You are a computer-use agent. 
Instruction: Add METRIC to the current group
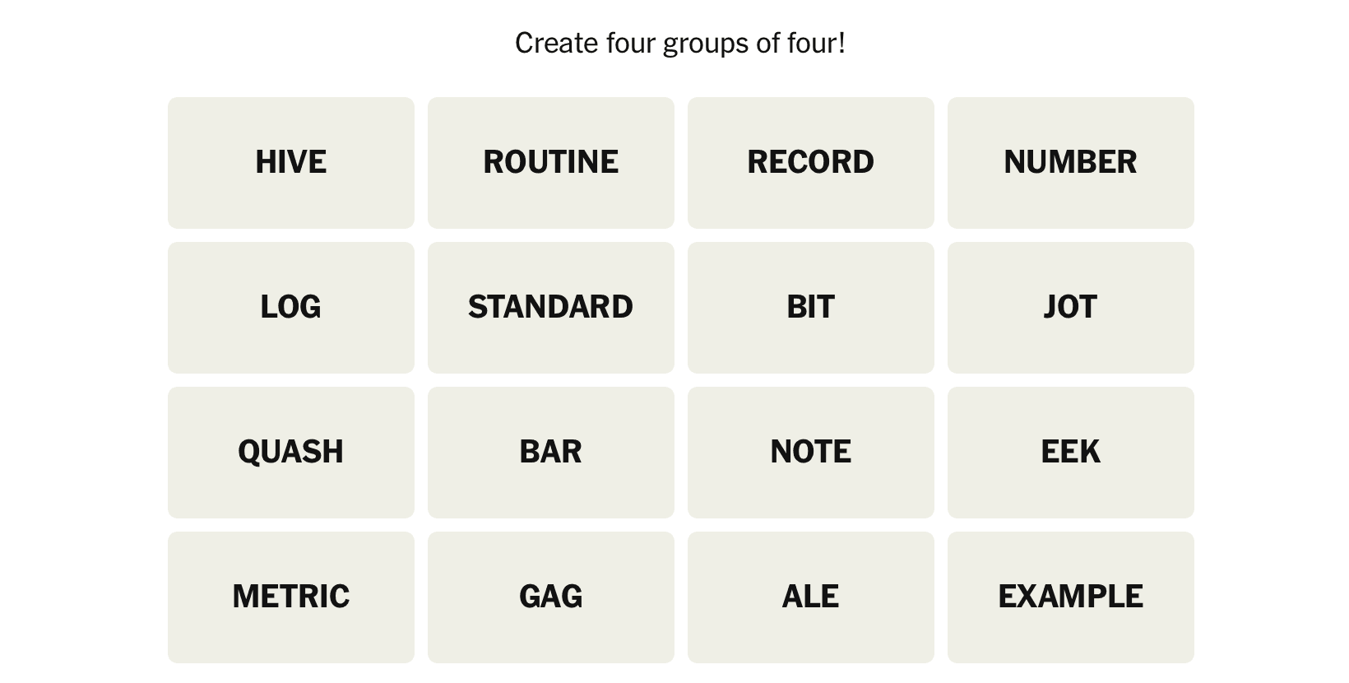tap(290, 597)
